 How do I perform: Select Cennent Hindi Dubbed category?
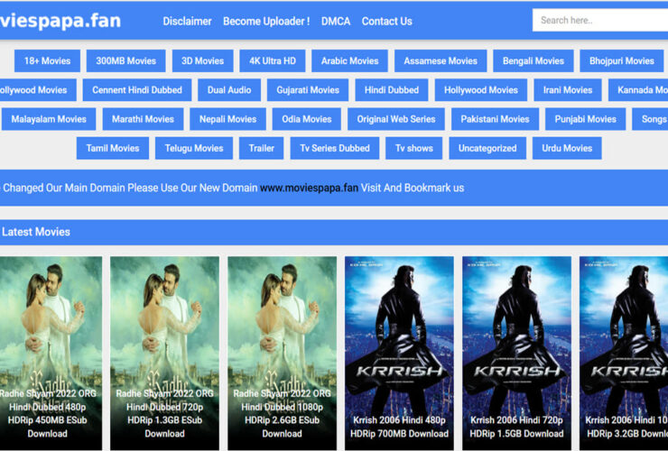pyautogui.click(x=137, y=90)
